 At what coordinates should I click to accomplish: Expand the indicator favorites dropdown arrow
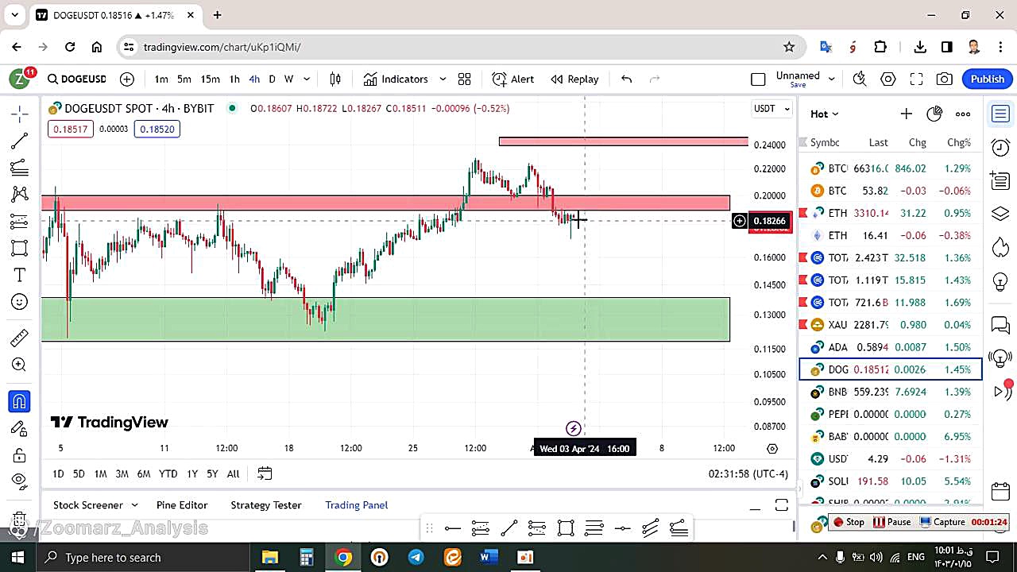(x=443, y=79)
